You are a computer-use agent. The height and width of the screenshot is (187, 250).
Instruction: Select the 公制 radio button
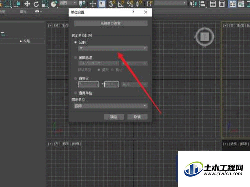(75, 42)
